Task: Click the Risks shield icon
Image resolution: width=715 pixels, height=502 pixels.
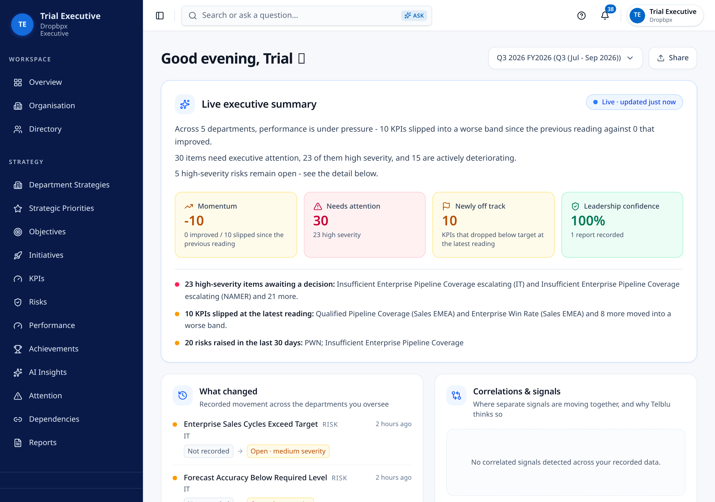Action: pos(18,302)
